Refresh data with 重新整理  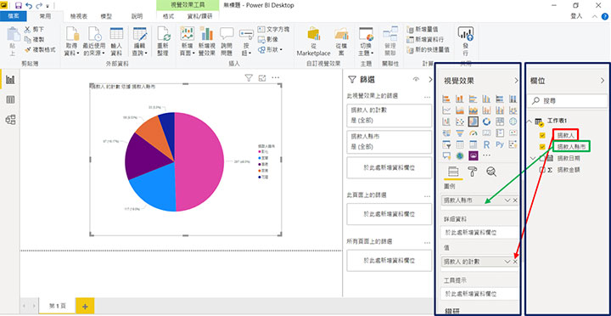(164, 42)
